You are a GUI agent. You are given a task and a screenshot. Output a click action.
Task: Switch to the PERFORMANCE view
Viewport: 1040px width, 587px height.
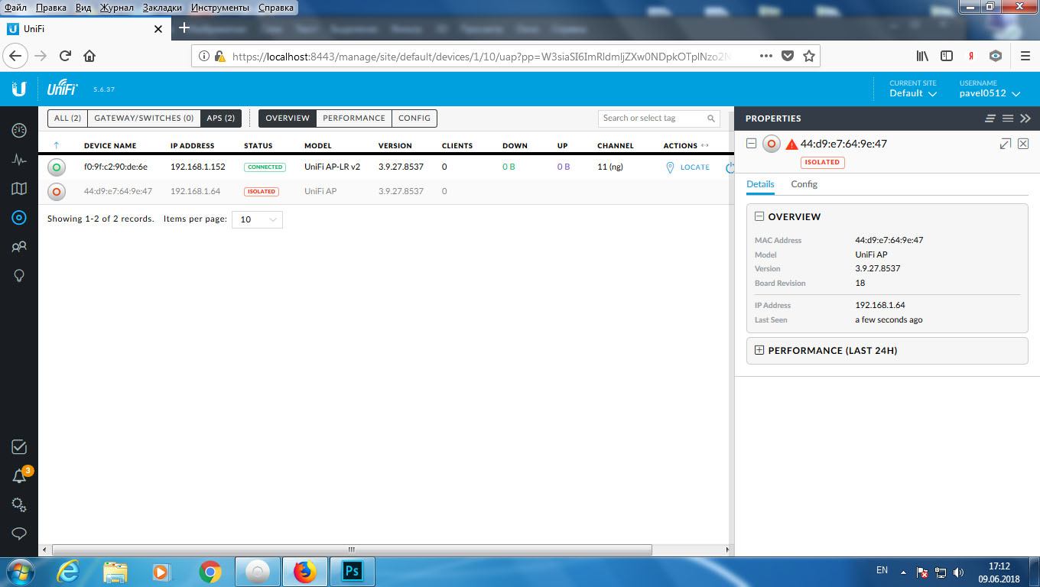pos(354,118)
